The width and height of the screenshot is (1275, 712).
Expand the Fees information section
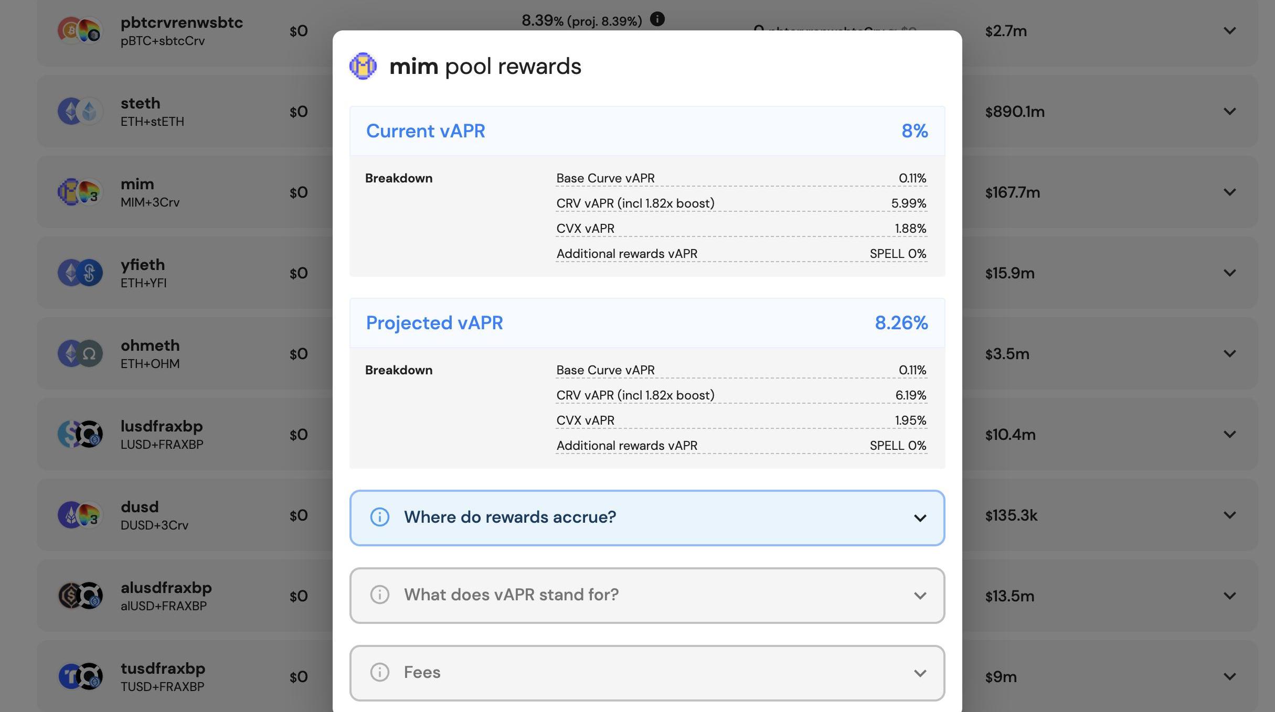(x=647, y=673)
